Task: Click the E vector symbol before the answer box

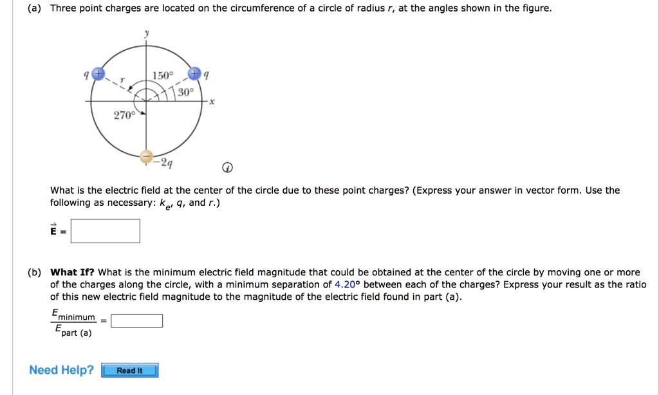Action: coord(53,232)
